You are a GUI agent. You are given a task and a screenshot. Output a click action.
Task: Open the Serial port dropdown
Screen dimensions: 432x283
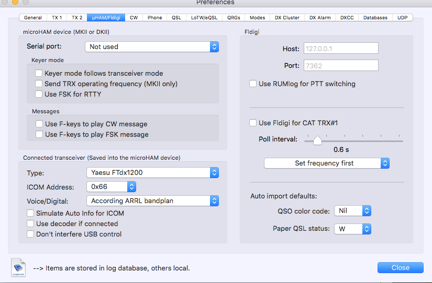point(152,47)
